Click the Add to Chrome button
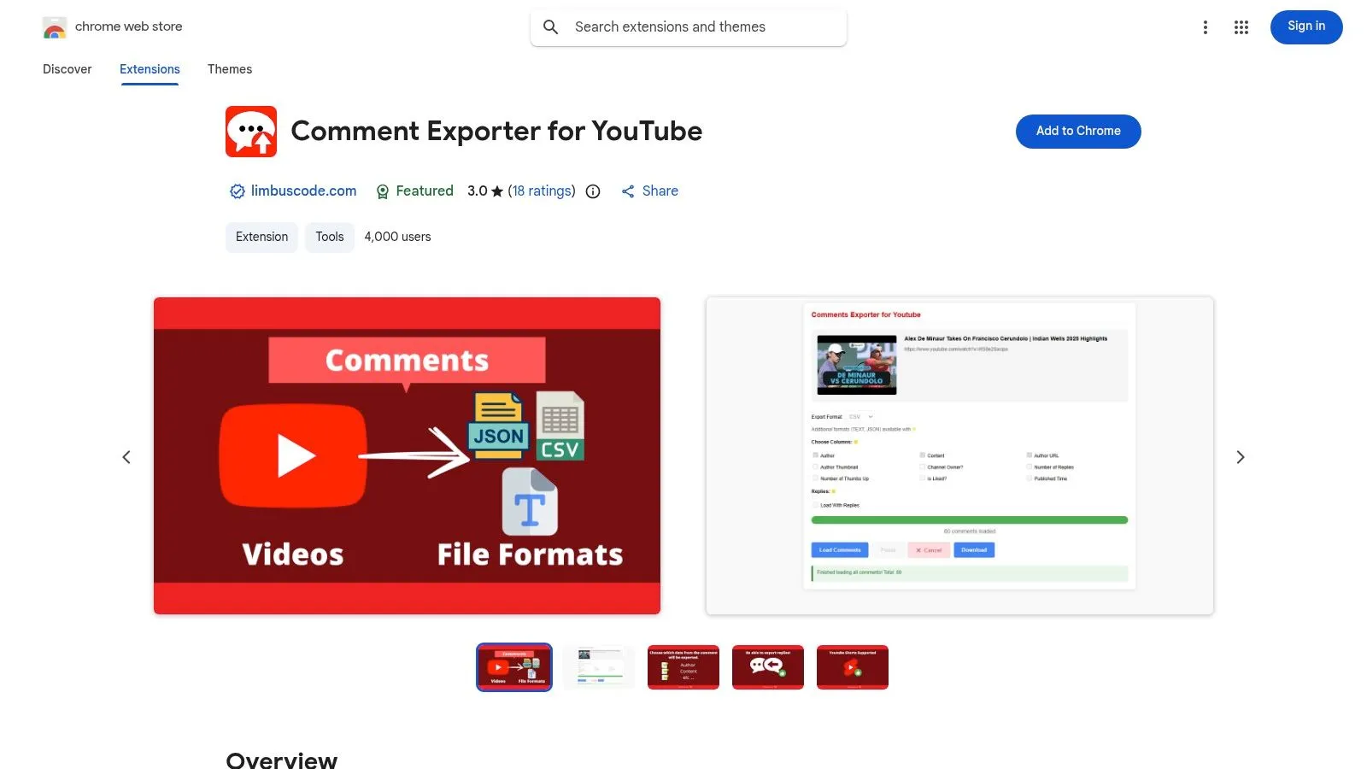This screenshot has width=1367, height=769. coord(1077,132)
